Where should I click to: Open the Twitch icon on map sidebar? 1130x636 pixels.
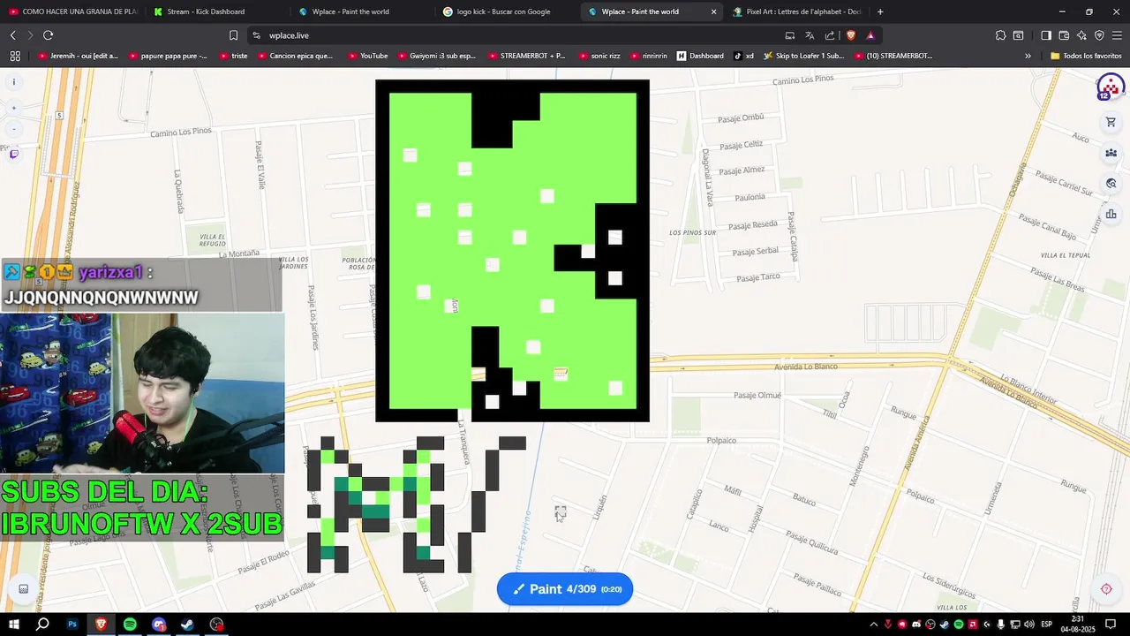pos(13,154)
